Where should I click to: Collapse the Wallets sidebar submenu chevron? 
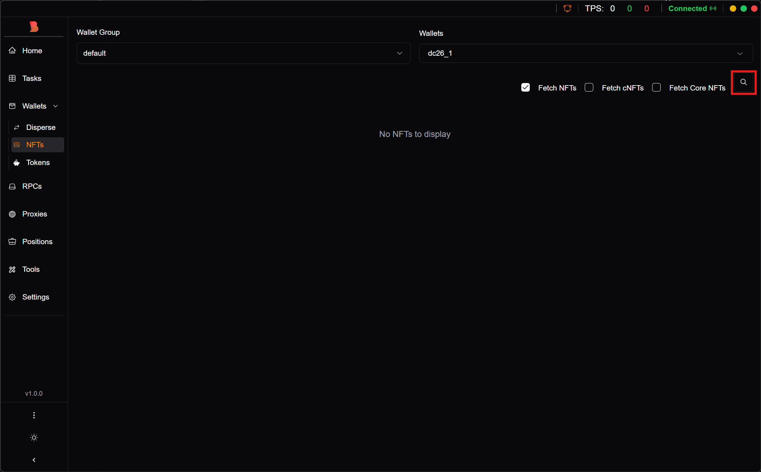56,106
